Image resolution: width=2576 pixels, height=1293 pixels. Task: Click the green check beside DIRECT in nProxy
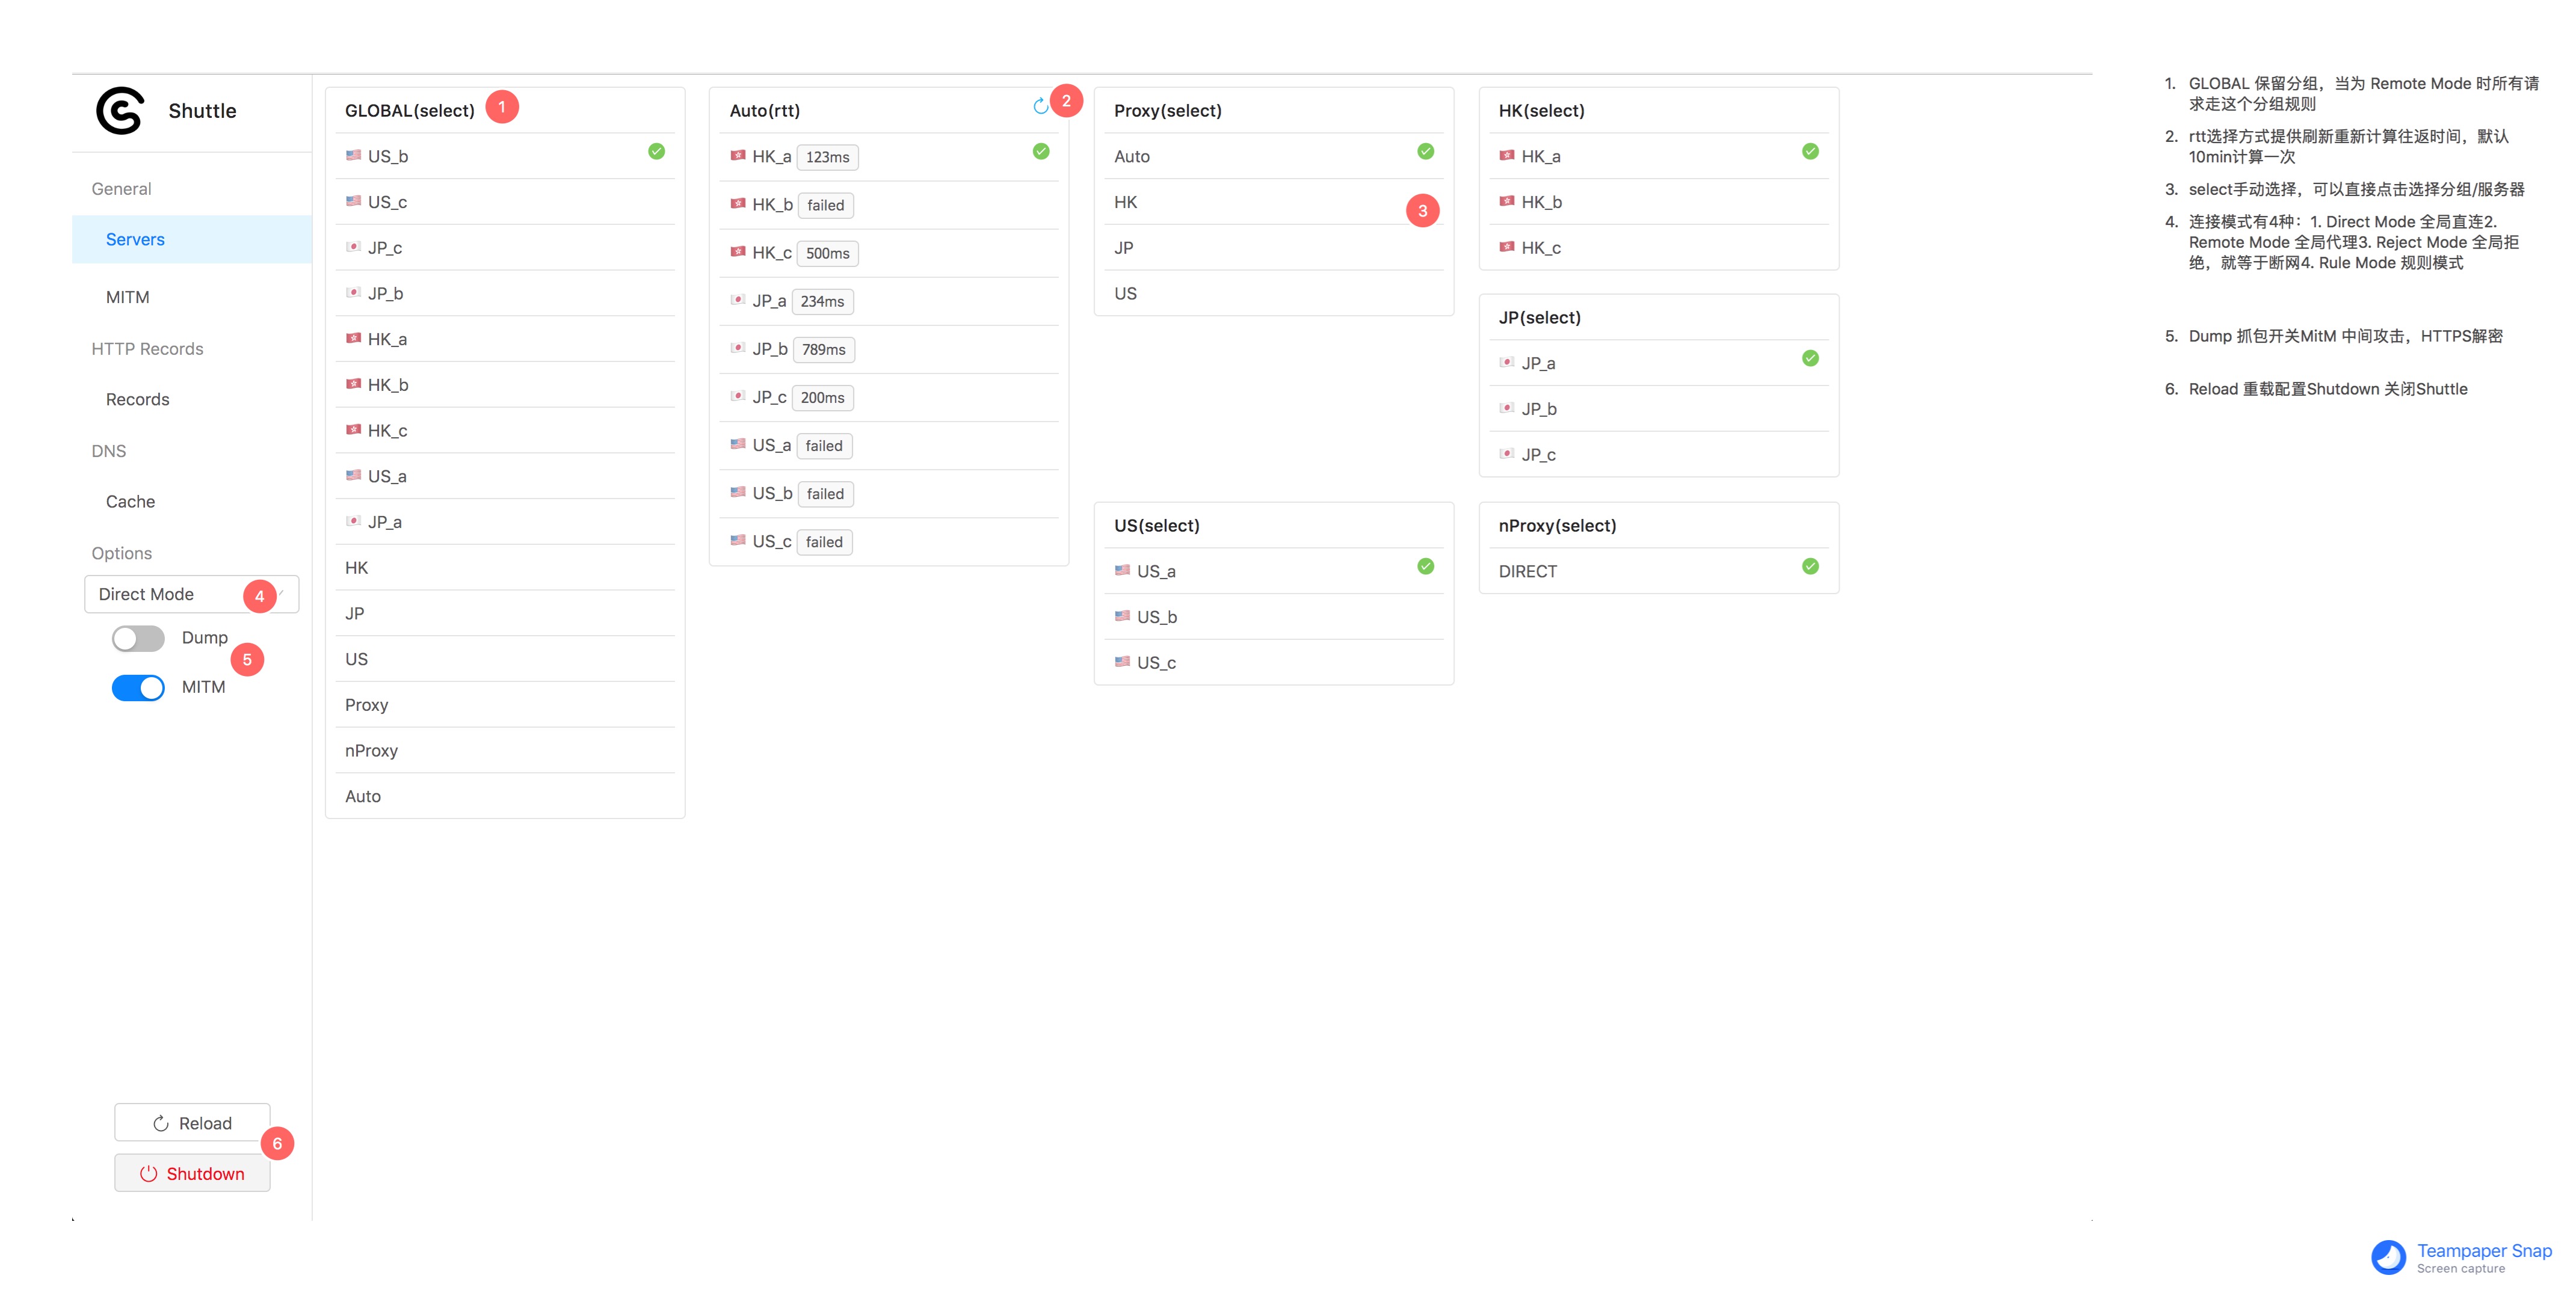coord(1810,566)
